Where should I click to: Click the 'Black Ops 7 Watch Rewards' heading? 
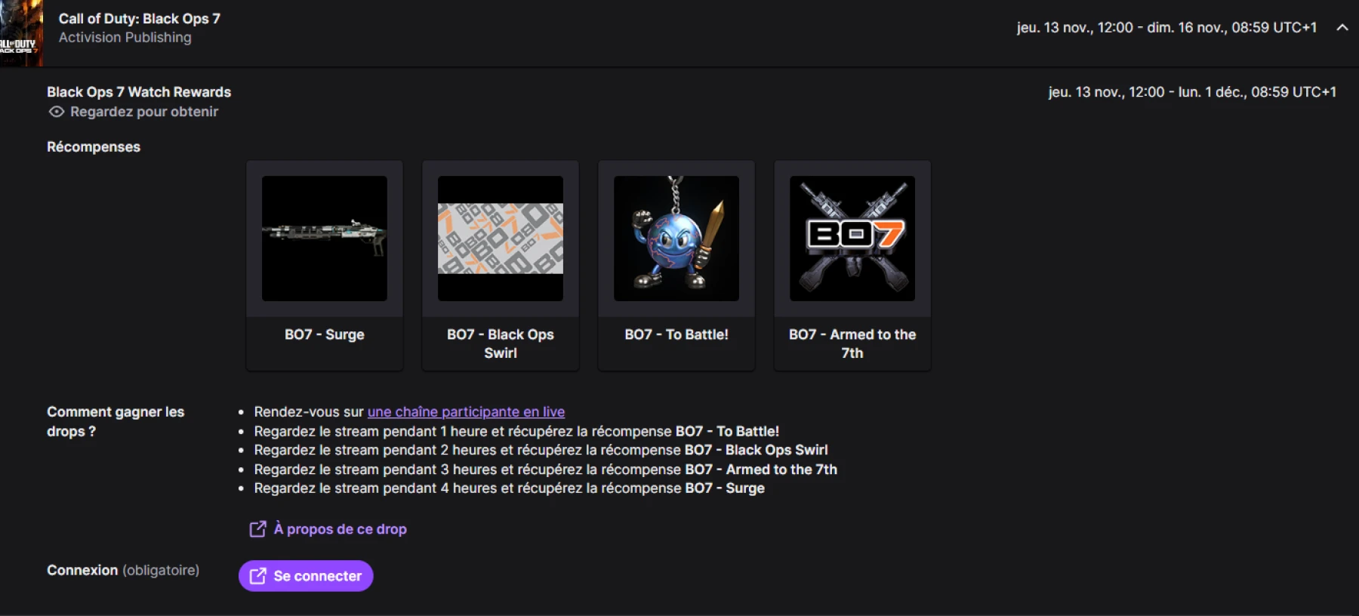click(x=139, y=92)
